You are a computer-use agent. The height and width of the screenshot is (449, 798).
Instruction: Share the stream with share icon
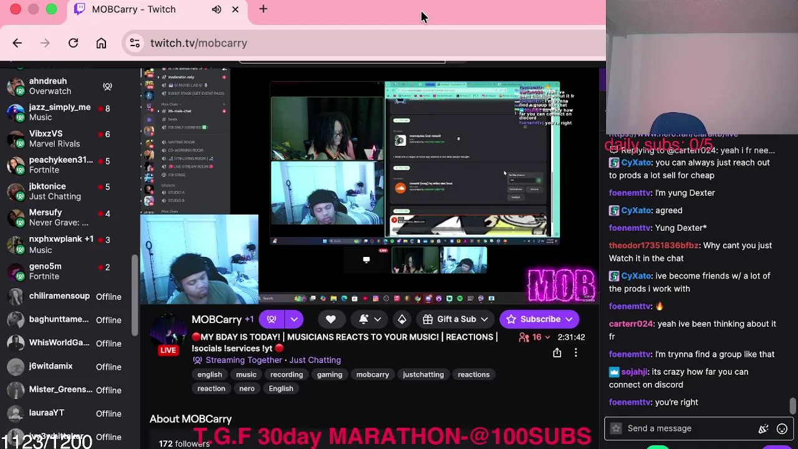(557, 353)
